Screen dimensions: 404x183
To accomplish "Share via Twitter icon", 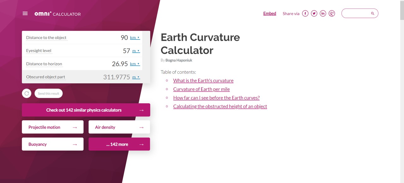I will point(314,13).
